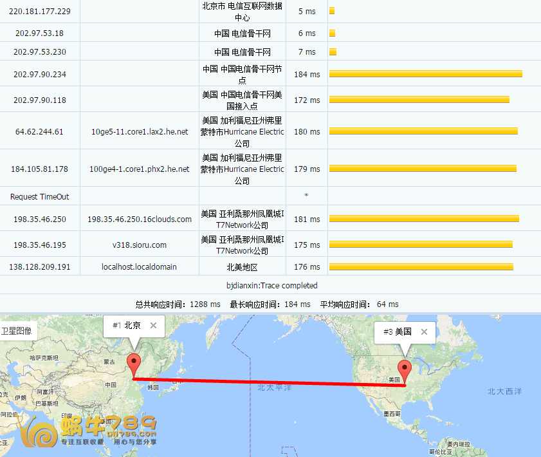This screenshot has width=541, height=457.
Task: Click the localhost.localdomain hostname cell
Action: [139, 266]
